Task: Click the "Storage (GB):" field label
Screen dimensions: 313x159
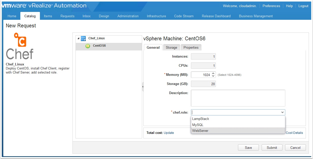Action: point(177,84)
